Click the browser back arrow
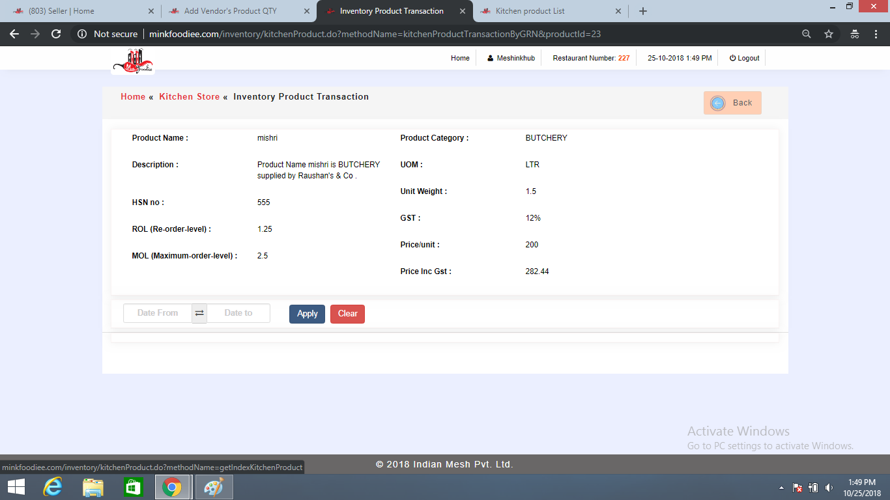 click(x=14, y=34)
